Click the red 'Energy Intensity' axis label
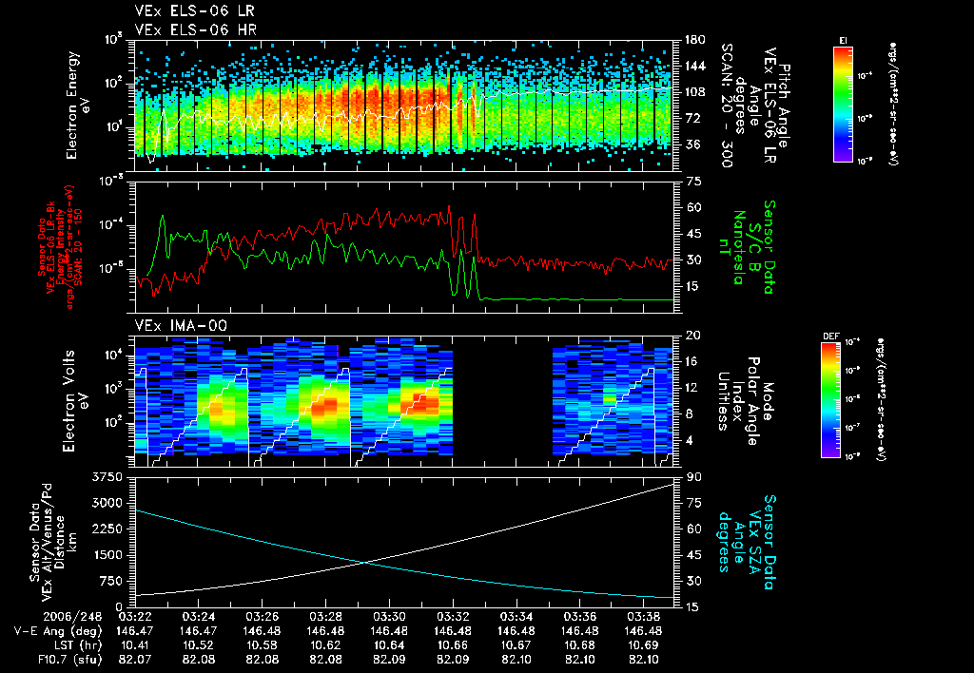This screenshot has height=673, width=974. click(x=61, y=247)
